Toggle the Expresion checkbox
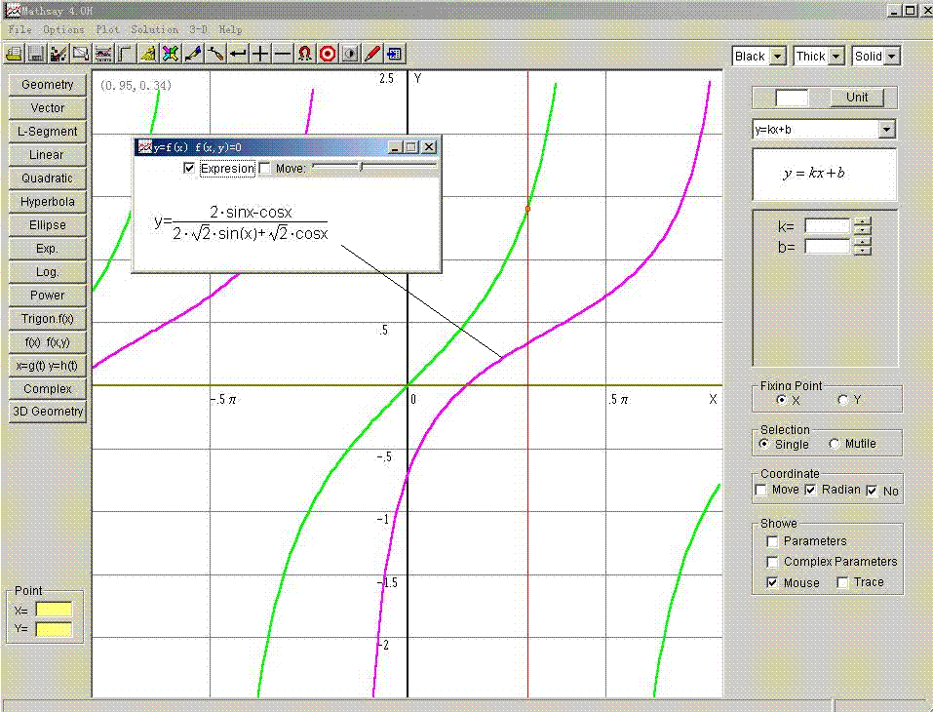The image size is (933, 712). pyautogui.click(x=189, y=169)
